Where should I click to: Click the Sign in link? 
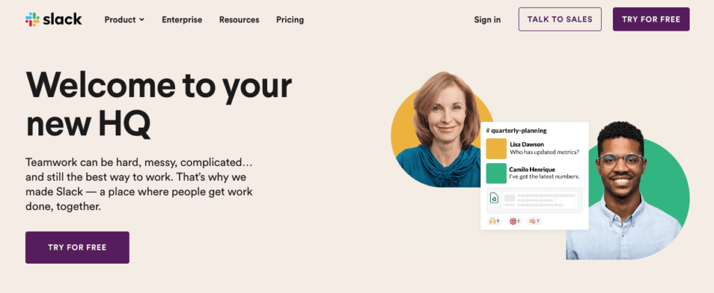(x=487, y=20)
